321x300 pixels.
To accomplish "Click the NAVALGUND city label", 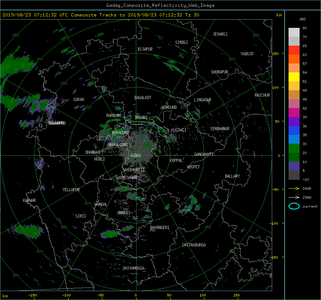I will (118, 145).
